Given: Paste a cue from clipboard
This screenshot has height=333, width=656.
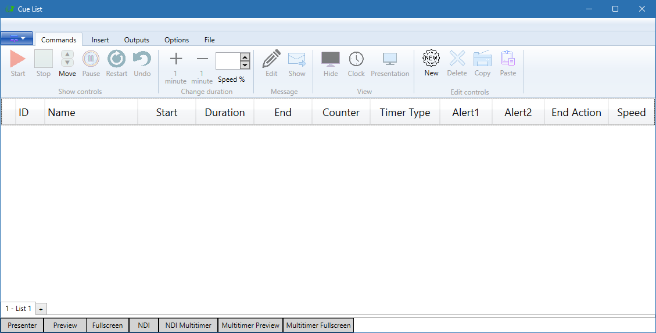Looking at the screenshot, I should 508,63.
